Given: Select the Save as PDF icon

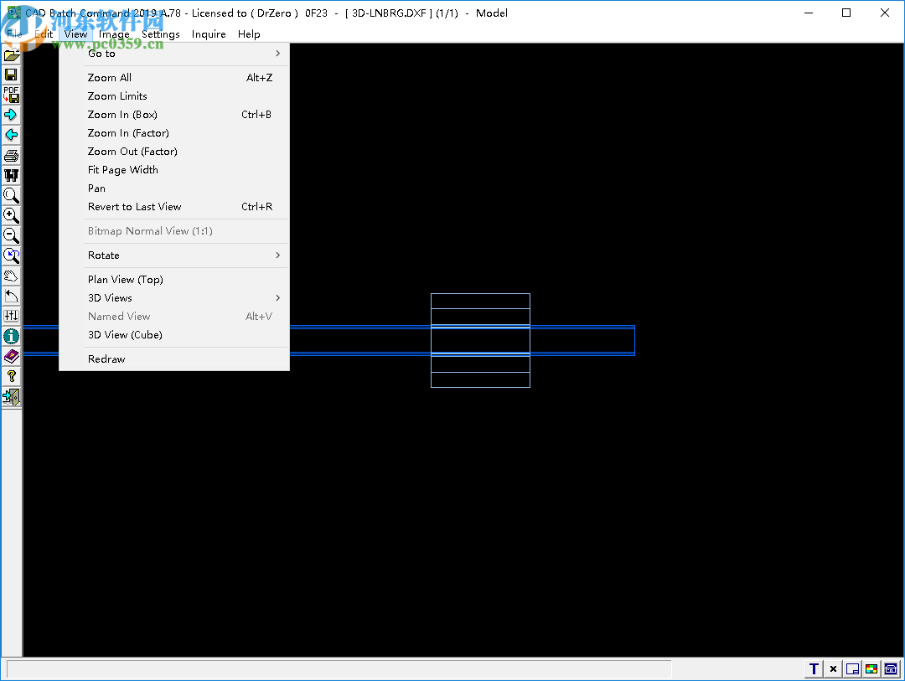Looking at the screenshot, I should pos(11,94).
